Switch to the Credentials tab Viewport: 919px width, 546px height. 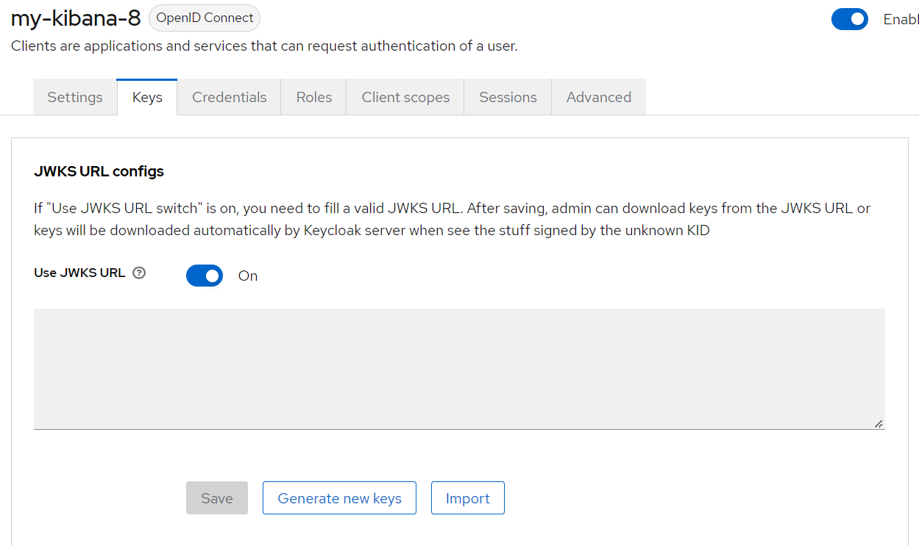(x=230, y=97)
